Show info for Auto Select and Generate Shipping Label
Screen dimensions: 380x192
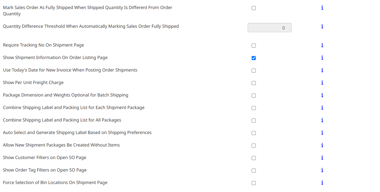[x=322, y=132]
